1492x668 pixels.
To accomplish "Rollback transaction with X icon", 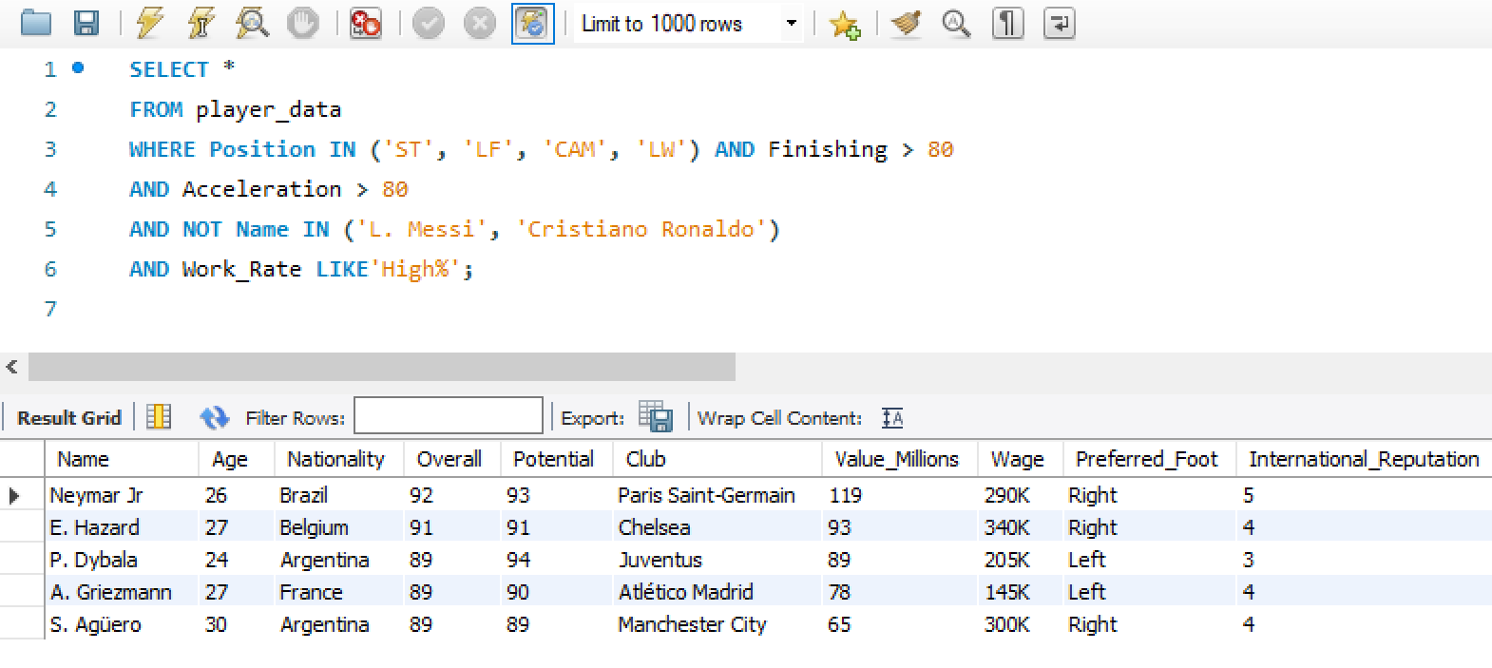I will 480,23.
